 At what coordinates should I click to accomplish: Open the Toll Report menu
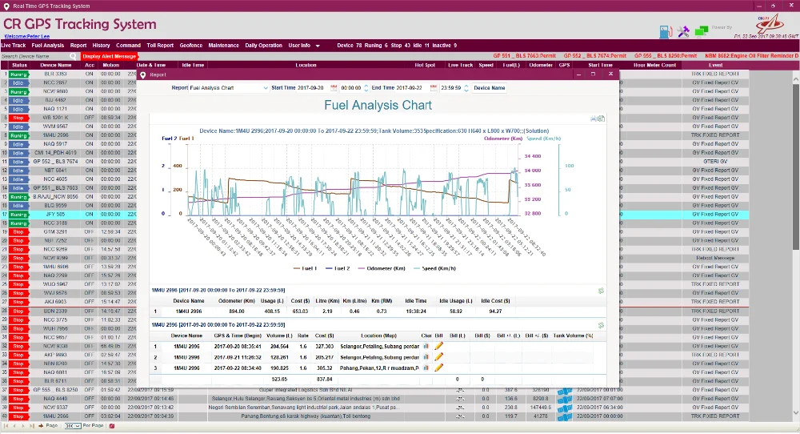(160, 46)
